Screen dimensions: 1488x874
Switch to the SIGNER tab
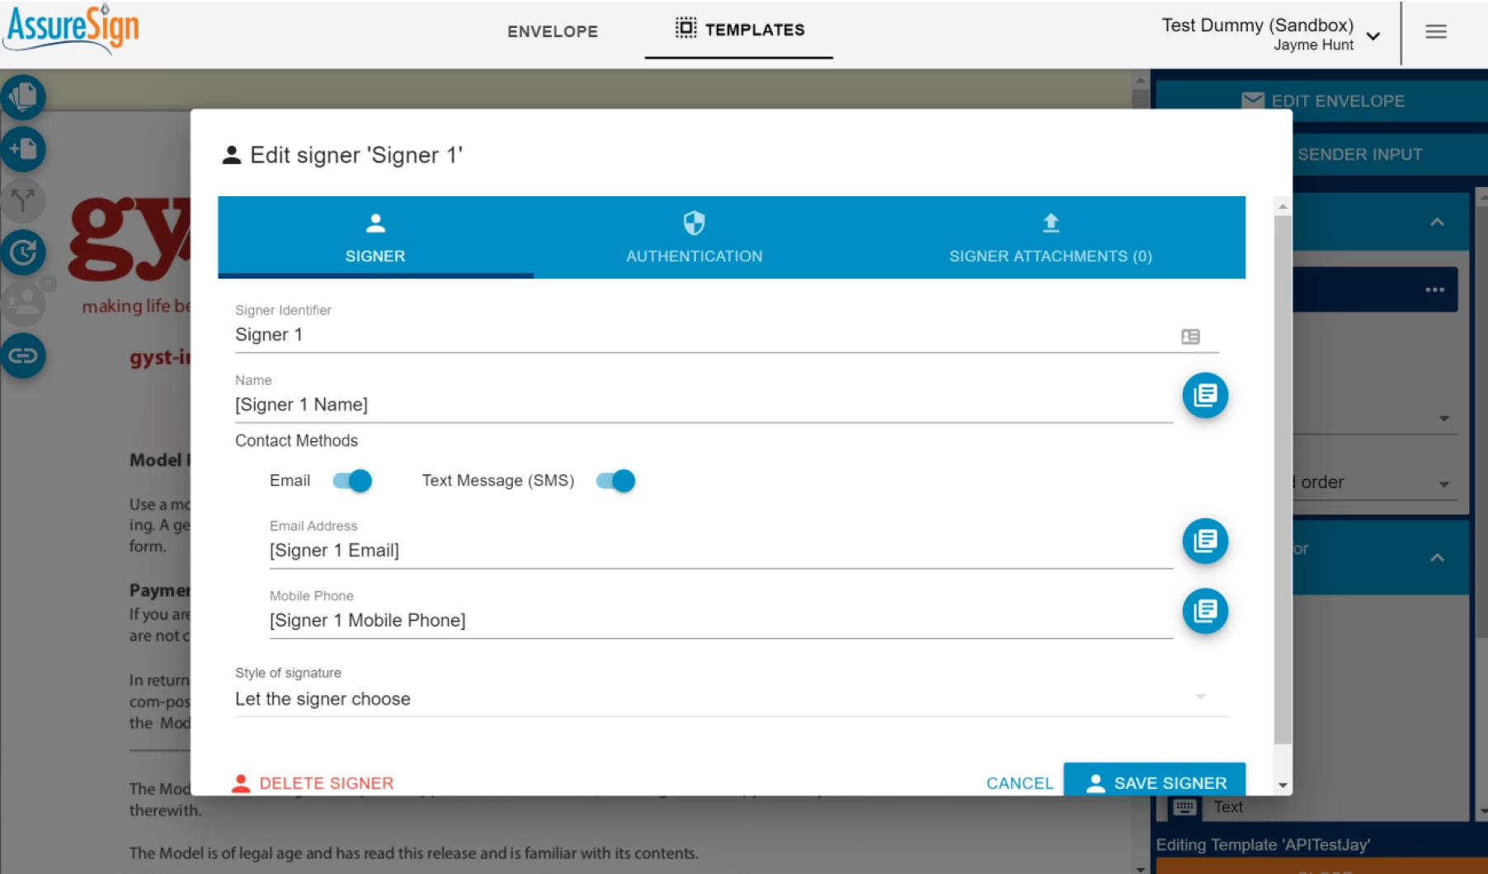point(375,237)
